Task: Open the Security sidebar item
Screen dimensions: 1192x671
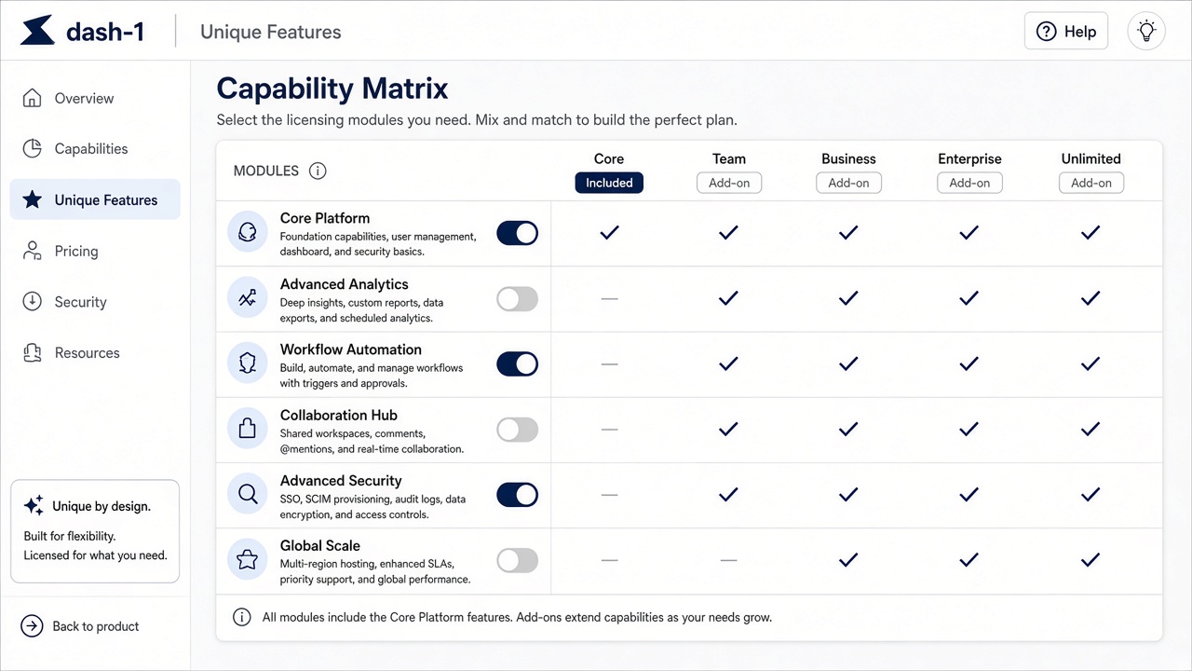Action: pos(95,301)
